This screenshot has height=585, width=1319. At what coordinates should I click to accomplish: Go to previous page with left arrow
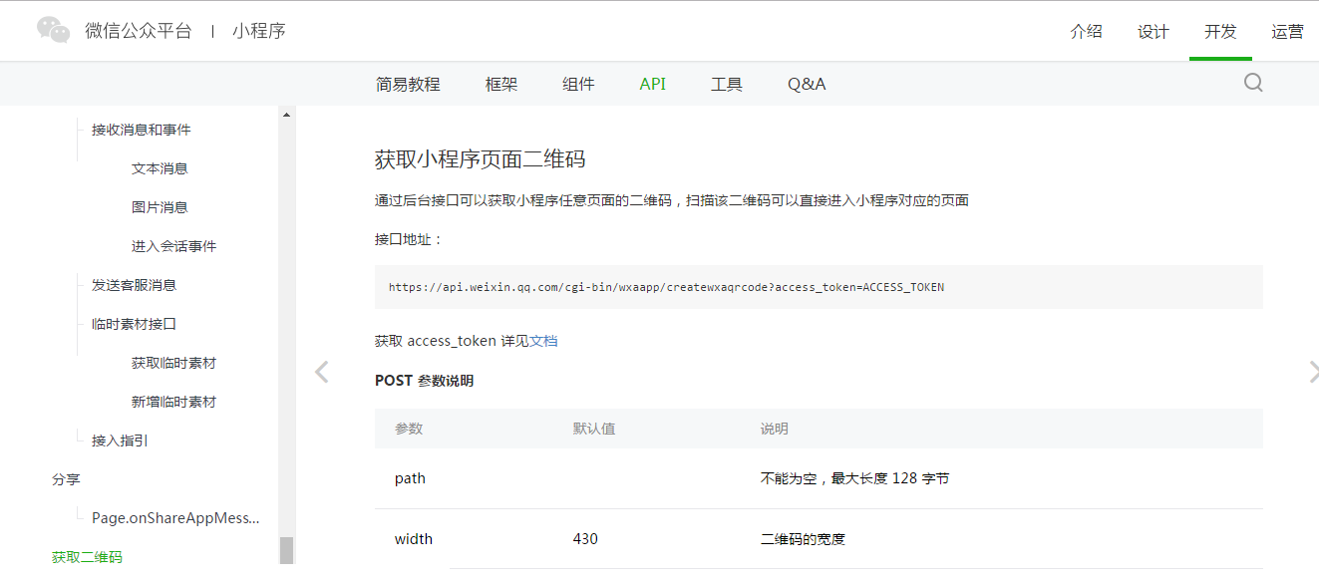(x=321, y=372)
